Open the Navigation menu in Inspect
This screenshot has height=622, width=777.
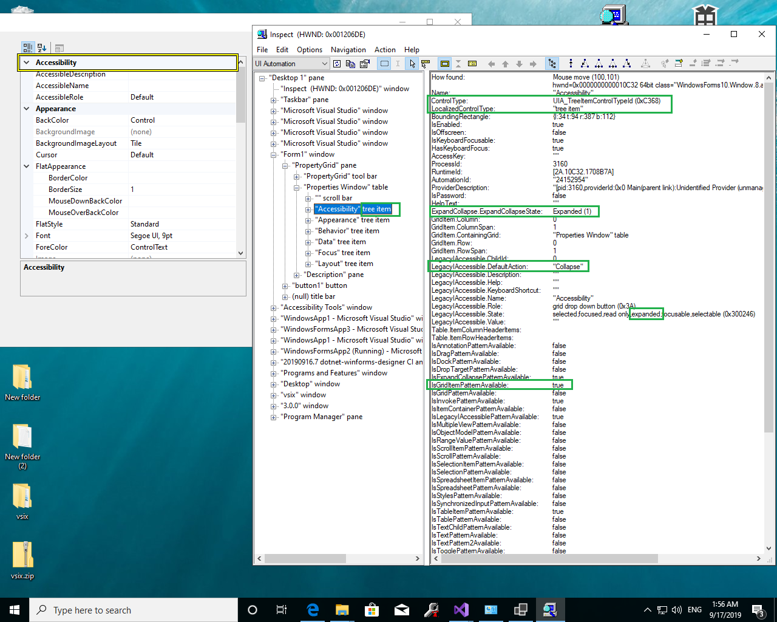click(348, 50)
